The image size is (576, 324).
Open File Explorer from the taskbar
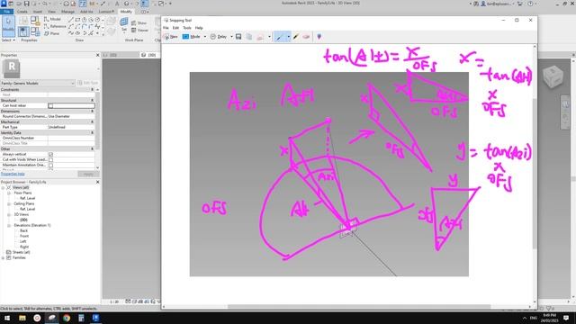point(22,318)
